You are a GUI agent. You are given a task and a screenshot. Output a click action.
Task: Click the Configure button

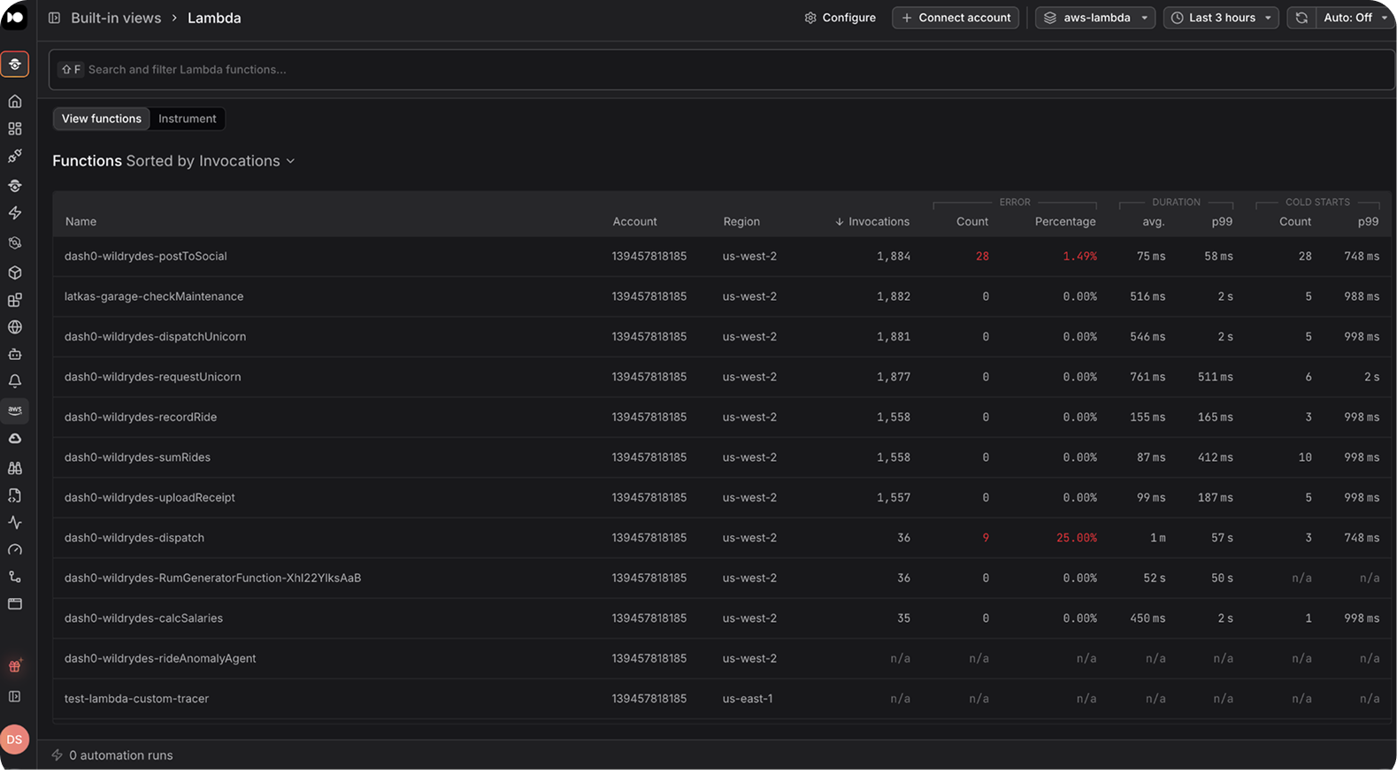(840, 18)
